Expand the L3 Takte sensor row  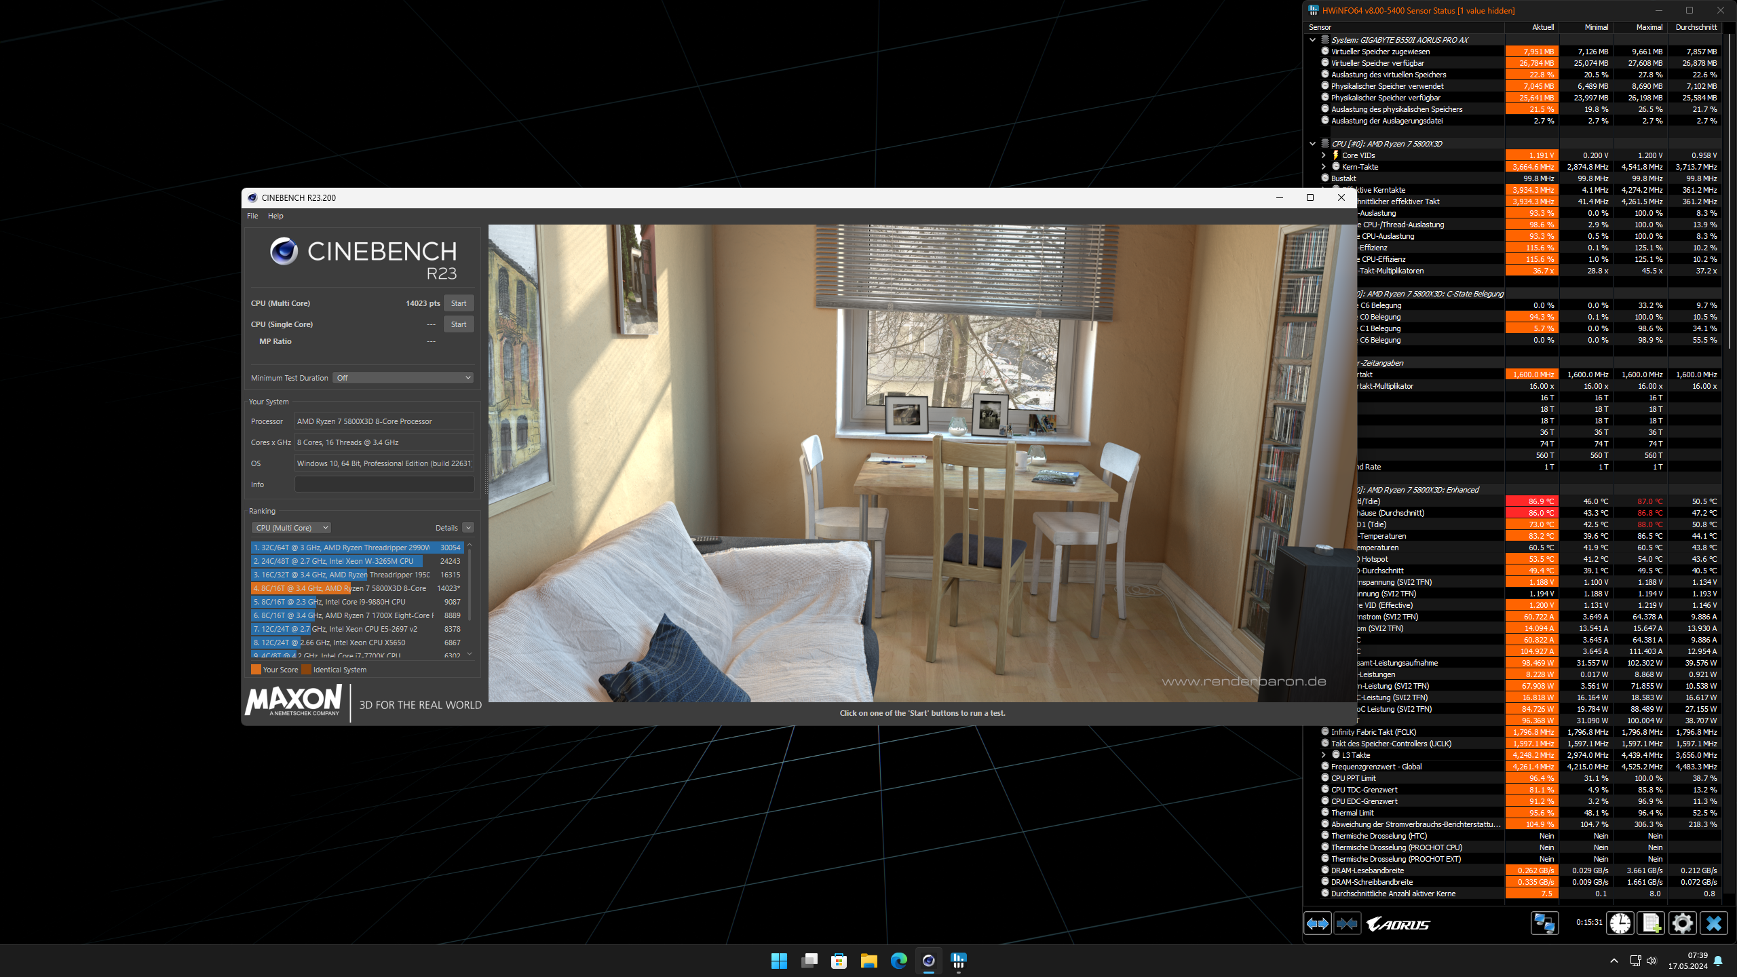(x=1323, y=755)
